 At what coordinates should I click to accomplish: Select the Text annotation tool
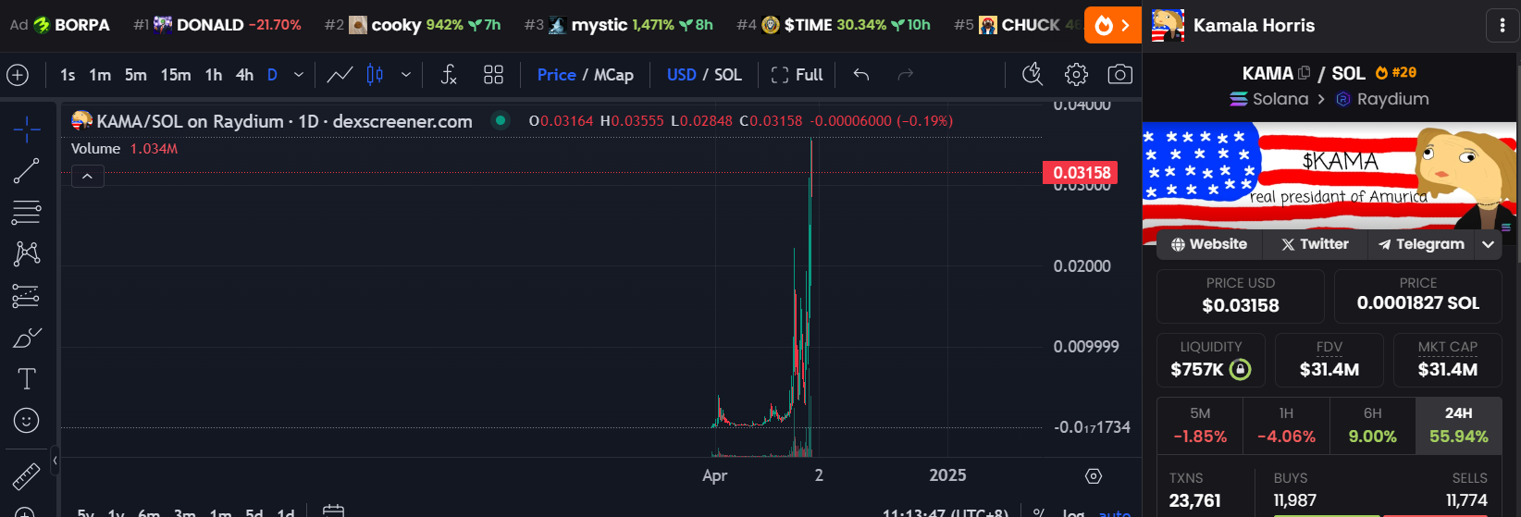click(26, 379)
